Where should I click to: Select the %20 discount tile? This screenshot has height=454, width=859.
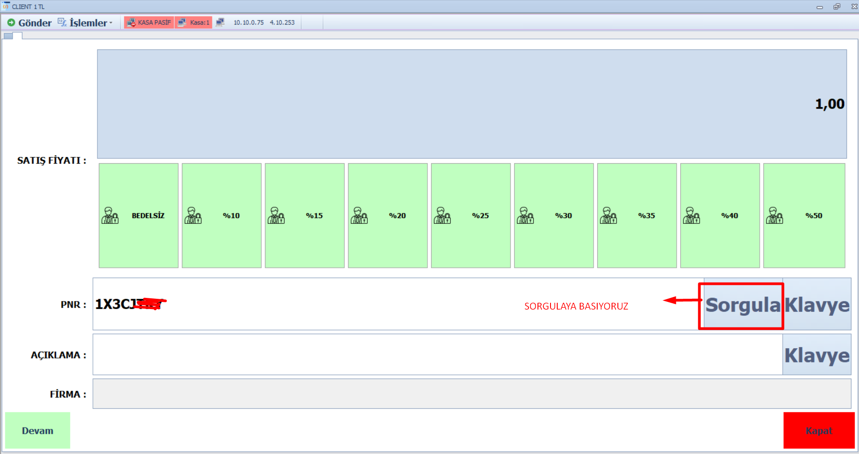[x=388, y=215]
